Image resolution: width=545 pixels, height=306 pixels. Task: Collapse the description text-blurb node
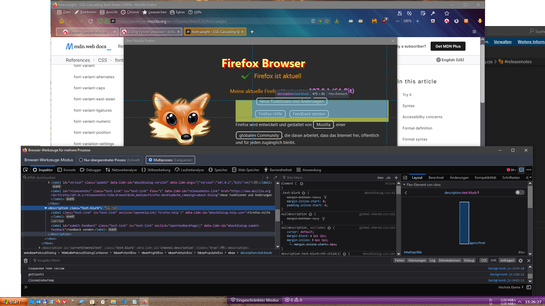click(x=46, y=208)
